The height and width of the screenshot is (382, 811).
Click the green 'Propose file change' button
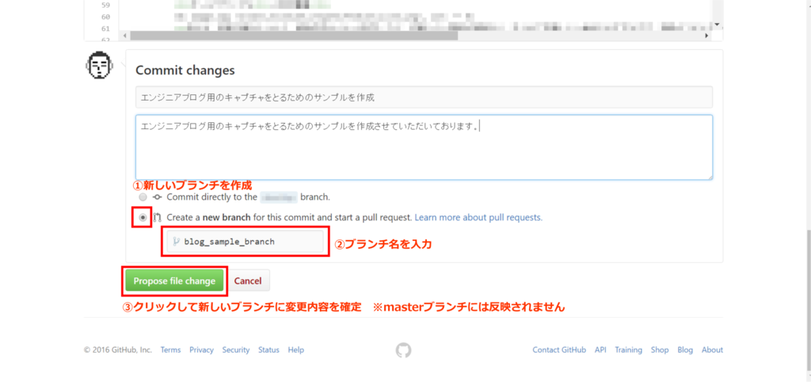pyautogui.click(x=174, y=281)
